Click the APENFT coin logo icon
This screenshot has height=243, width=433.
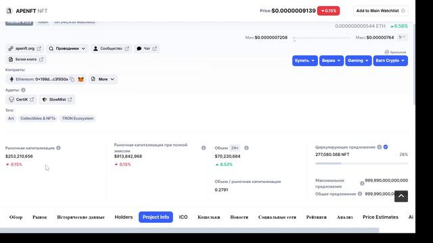9,11
